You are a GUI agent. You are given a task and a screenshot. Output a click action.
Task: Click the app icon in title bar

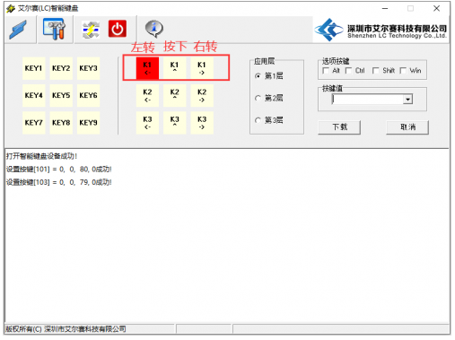tap(11, 9)
